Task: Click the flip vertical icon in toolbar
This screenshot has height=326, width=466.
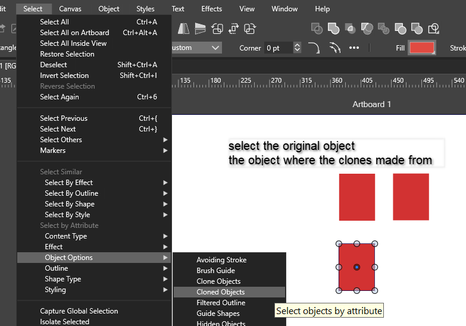Action: pyautogui.click(x=201, y=29)
